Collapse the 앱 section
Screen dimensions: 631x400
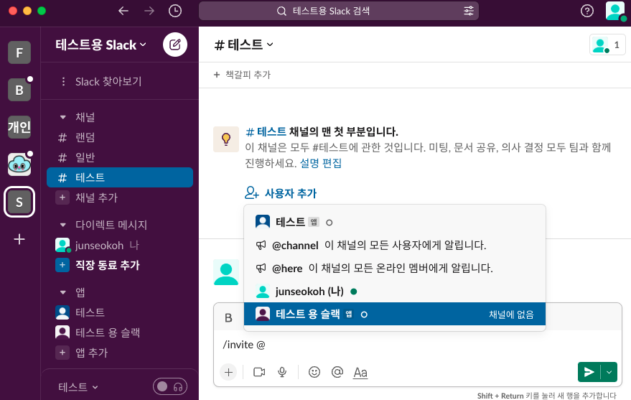coord(62,292)
